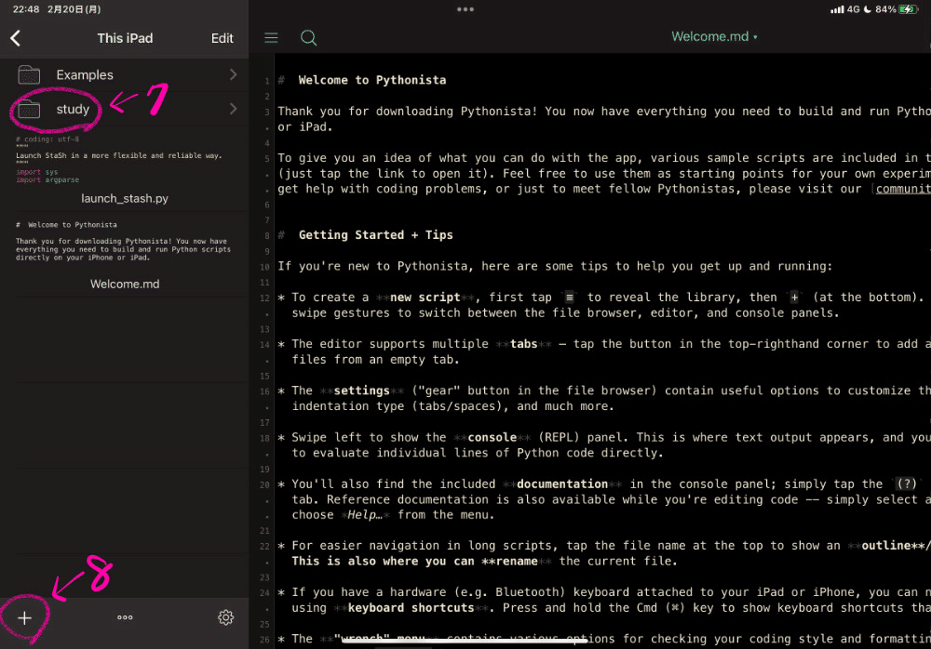The image size is (931, 649).
Task: Tap the Examples folder icon
Action: tap(32, 74)
